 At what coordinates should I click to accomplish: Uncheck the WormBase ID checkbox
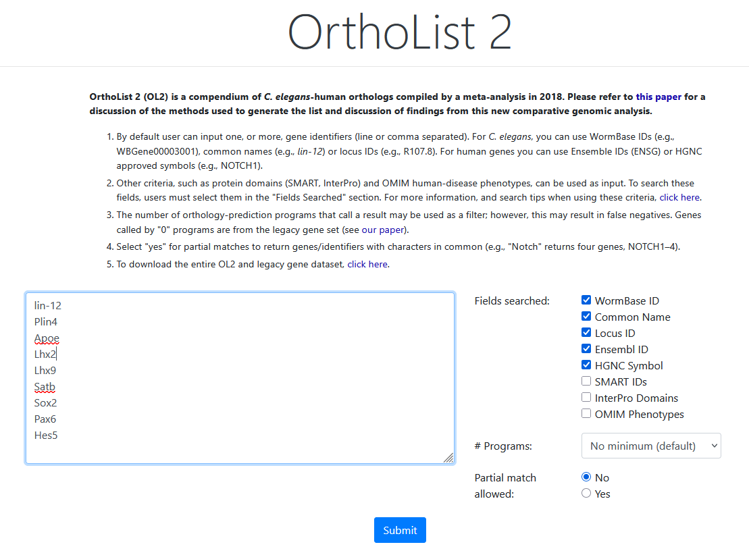(x=586, y=300)
